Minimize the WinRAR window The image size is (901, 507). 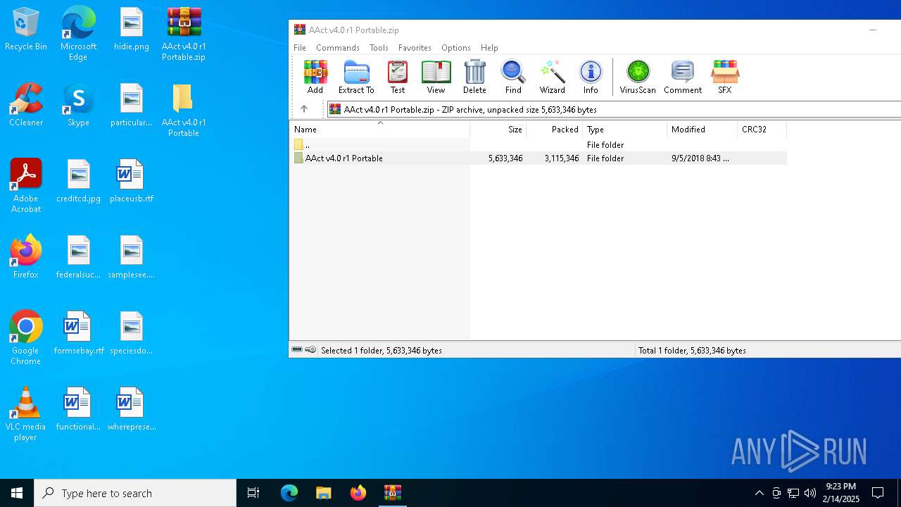873,30
